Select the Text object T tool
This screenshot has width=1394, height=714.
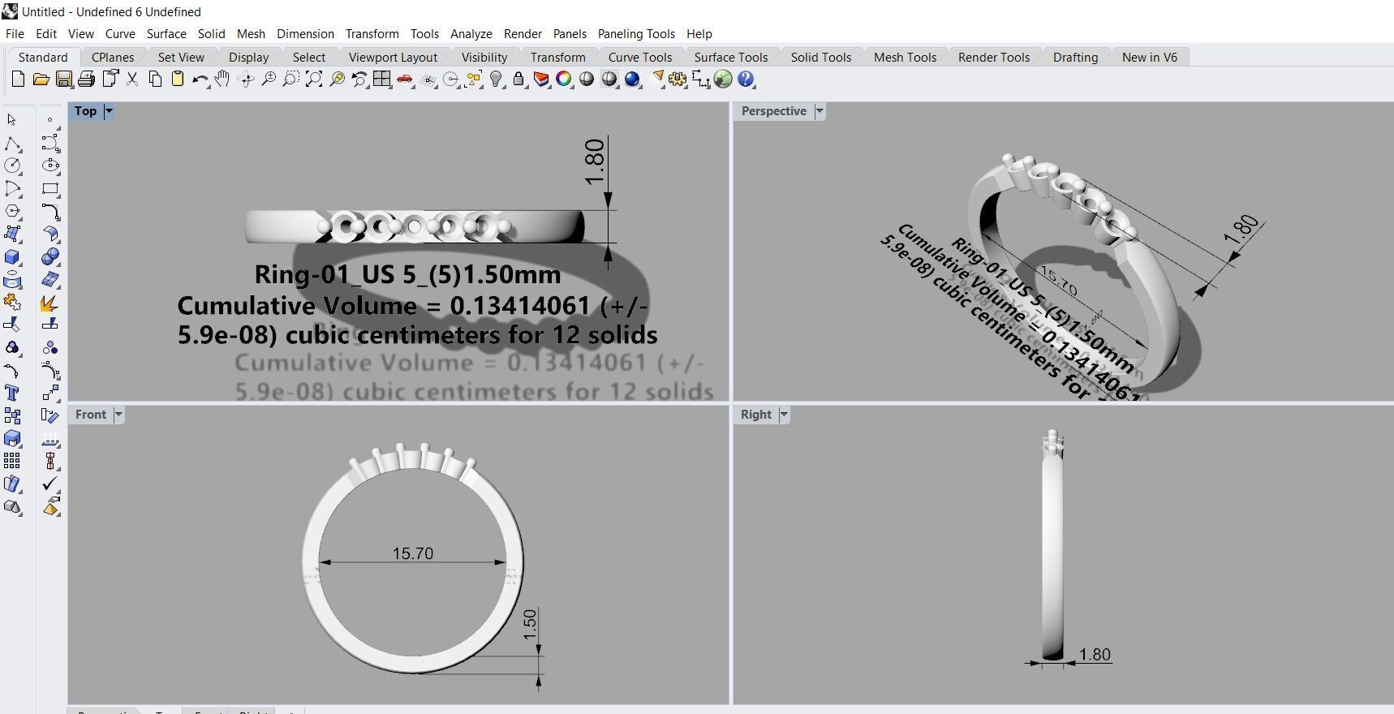click(x=12, y=393)
